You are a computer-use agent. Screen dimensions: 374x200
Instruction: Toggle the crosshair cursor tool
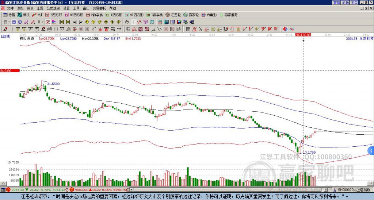[x=133, y=22]
